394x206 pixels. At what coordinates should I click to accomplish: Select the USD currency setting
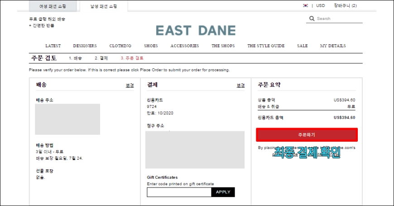pos(320,5)
